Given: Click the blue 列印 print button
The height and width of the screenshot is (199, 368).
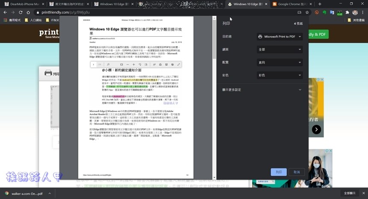Looking at the screenshot, I should point(279,172).
